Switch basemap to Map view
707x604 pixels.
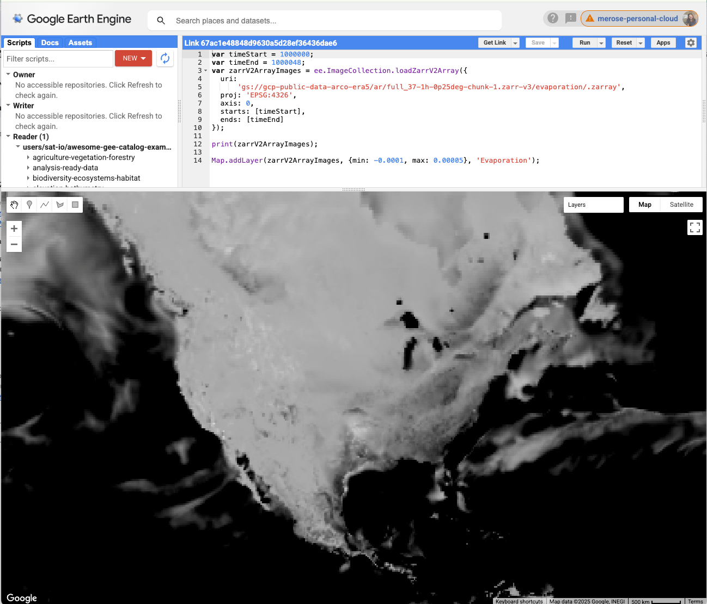(645, 205)
